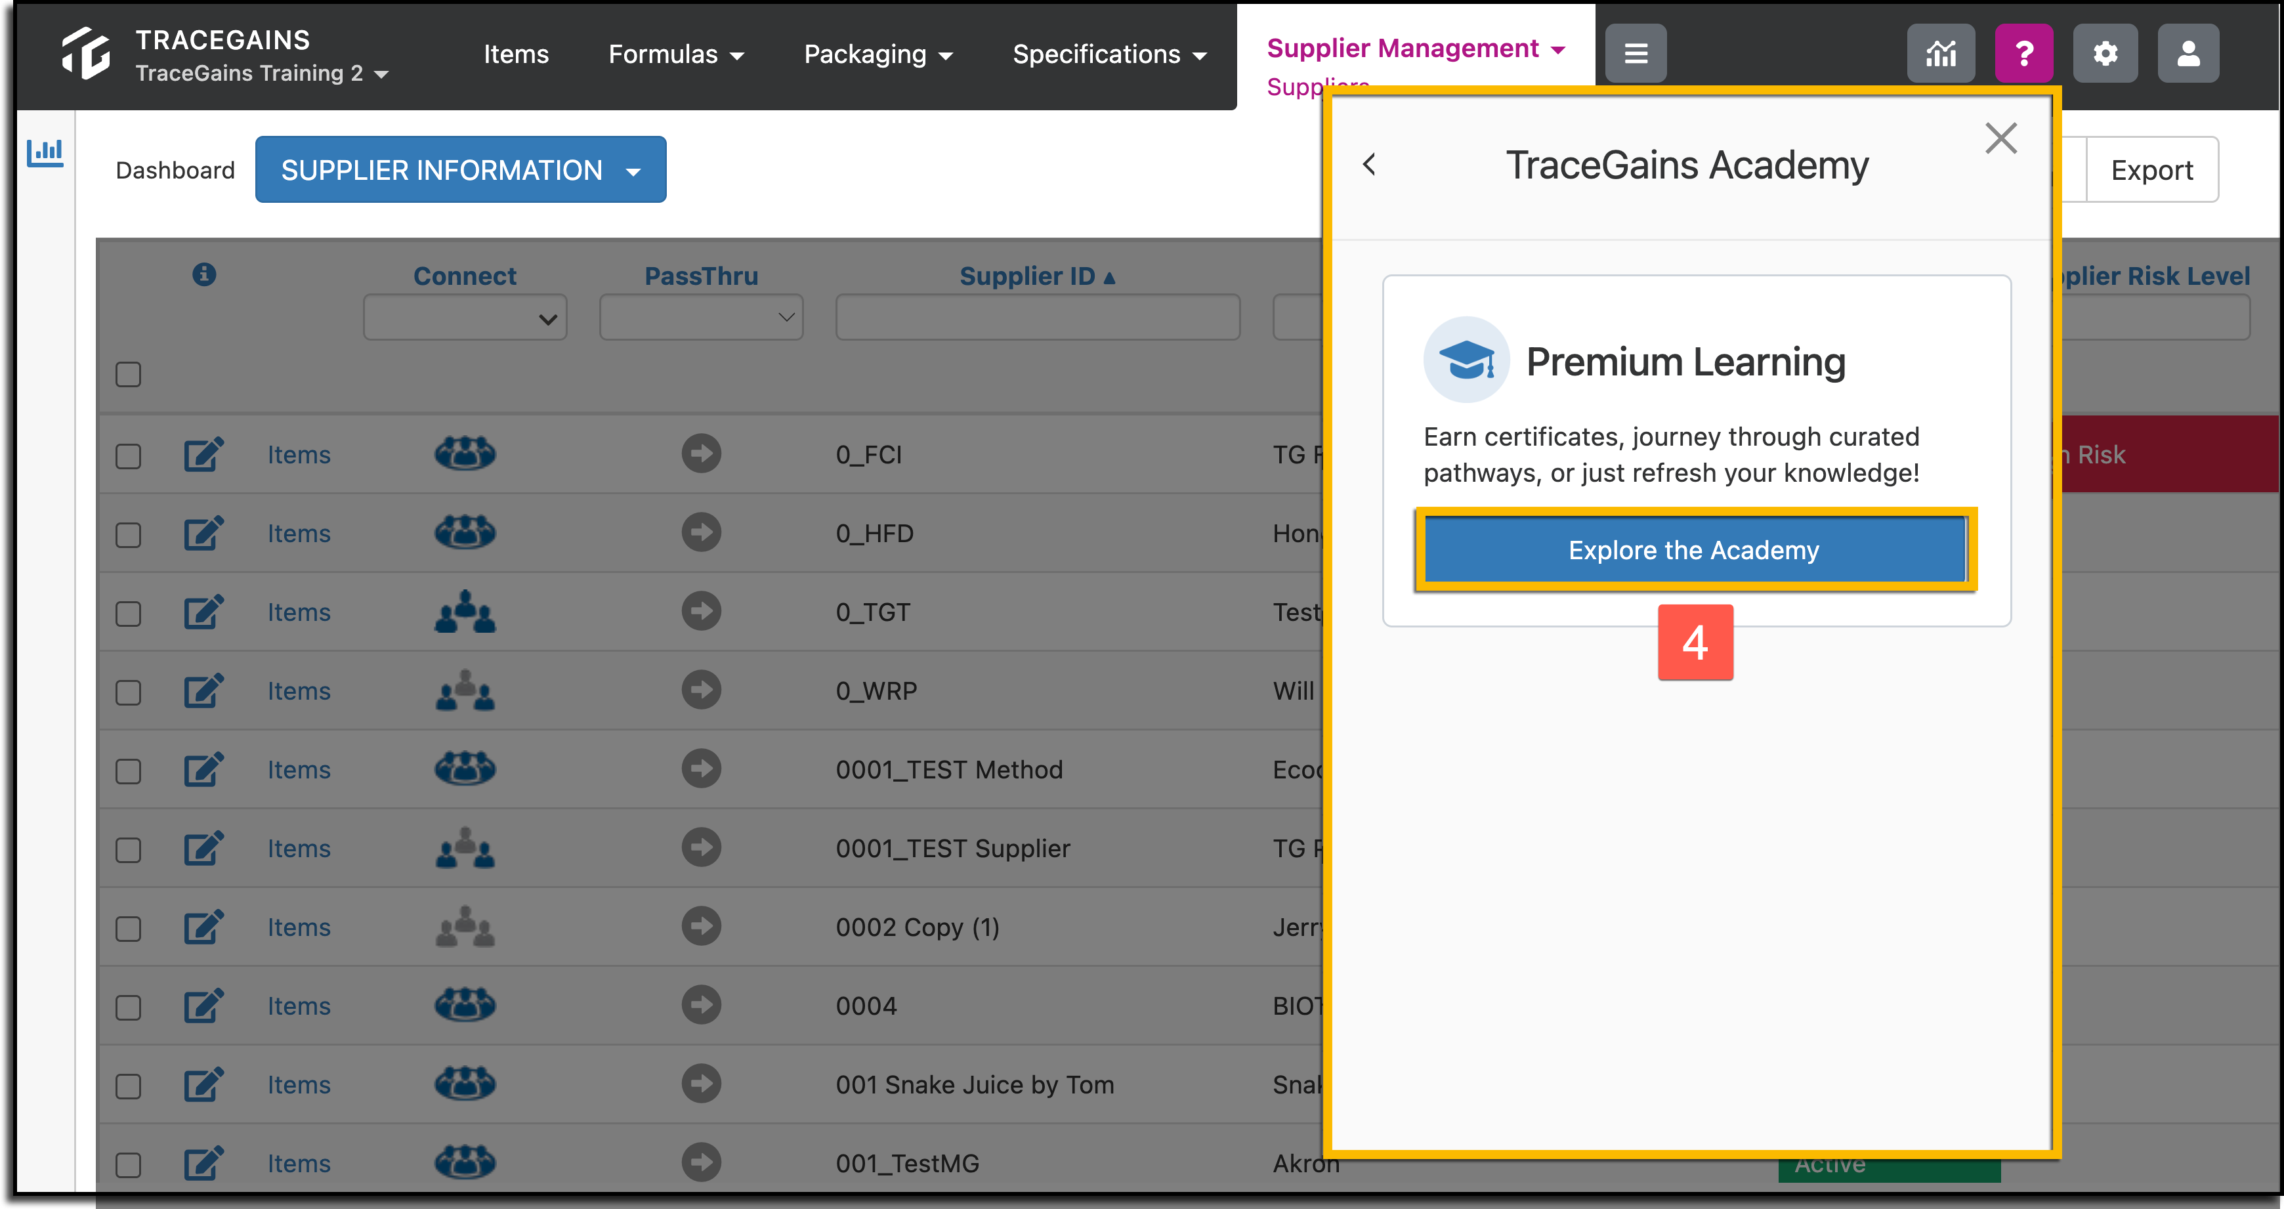Click the info icon in table header

[x=204, y=275]
